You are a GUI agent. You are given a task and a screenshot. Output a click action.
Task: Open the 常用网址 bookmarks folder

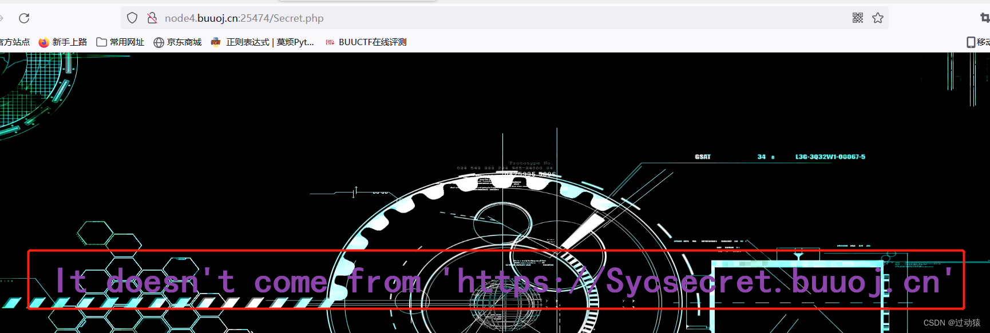tap(120, 42)
